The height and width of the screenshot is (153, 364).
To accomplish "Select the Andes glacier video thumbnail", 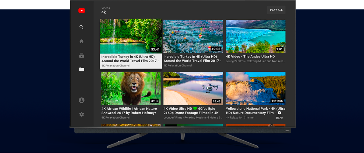I will pos(255,36).
